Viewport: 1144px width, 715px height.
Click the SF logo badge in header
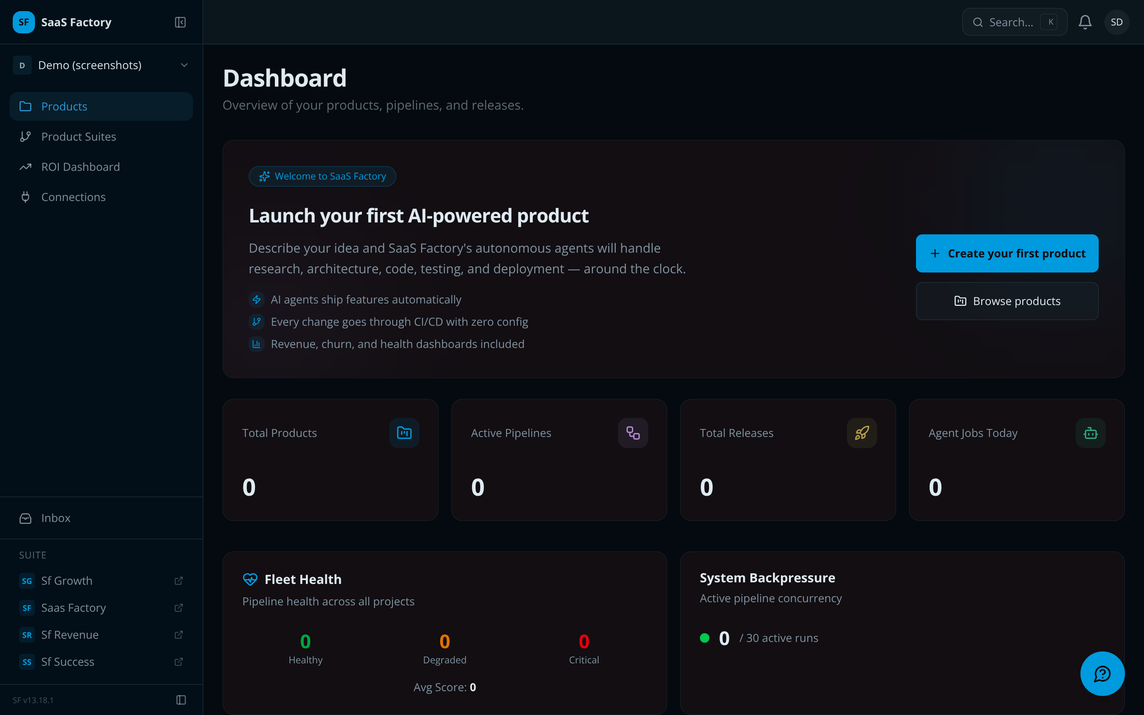tap(24, 22)
